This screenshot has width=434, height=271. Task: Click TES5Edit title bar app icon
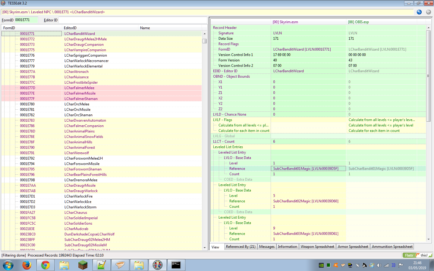click(x=3, y=3)
